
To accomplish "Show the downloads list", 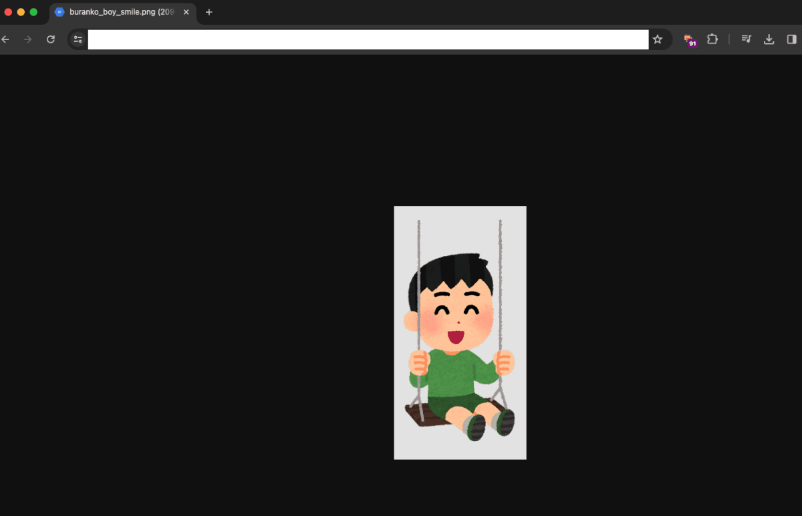I will [x=769, y=39].
